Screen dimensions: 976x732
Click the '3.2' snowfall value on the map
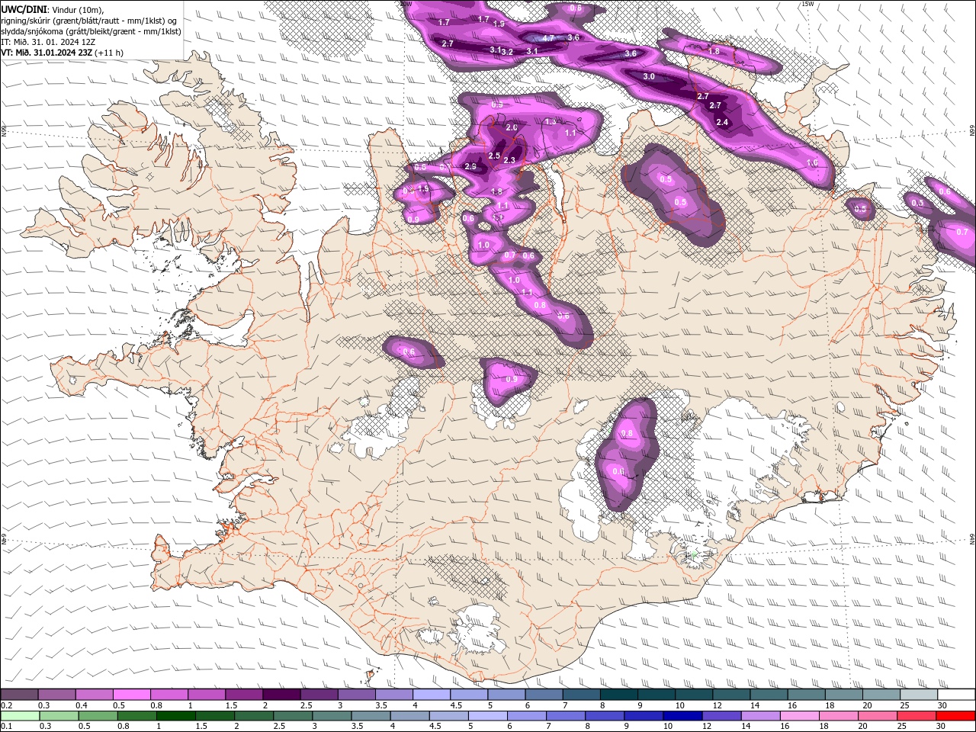(507, 51)
